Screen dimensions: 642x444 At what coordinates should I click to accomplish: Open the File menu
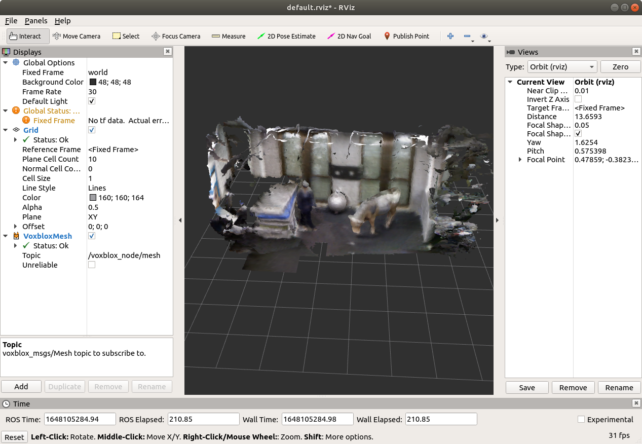coord(11,21)
